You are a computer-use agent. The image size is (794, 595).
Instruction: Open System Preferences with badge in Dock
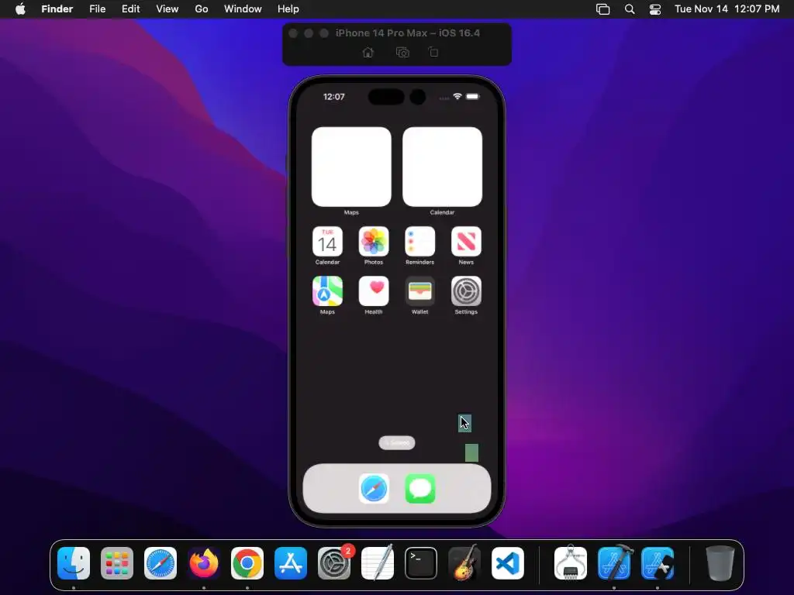(x=334, y=563)
